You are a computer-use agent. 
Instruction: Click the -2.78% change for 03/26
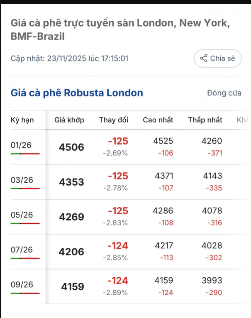[115, 188]
